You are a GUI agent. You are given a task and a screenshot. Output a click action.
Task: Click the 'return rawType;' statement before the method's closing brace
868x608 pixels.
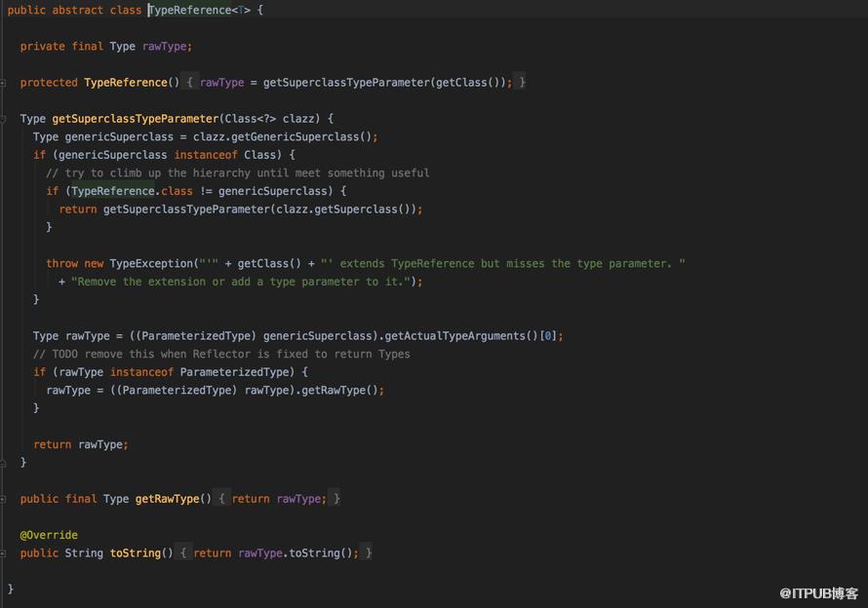click(x=81, y=445)
